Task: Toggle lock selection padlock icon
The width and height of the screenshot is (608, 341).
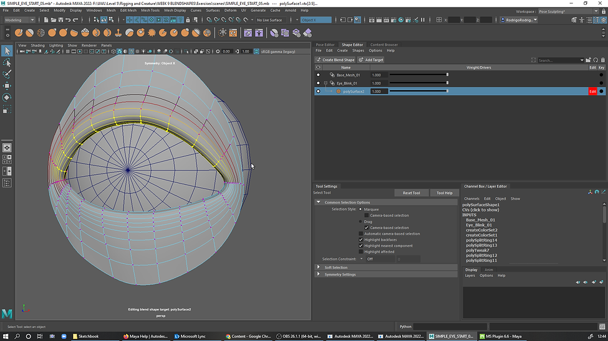Action: 188,20
